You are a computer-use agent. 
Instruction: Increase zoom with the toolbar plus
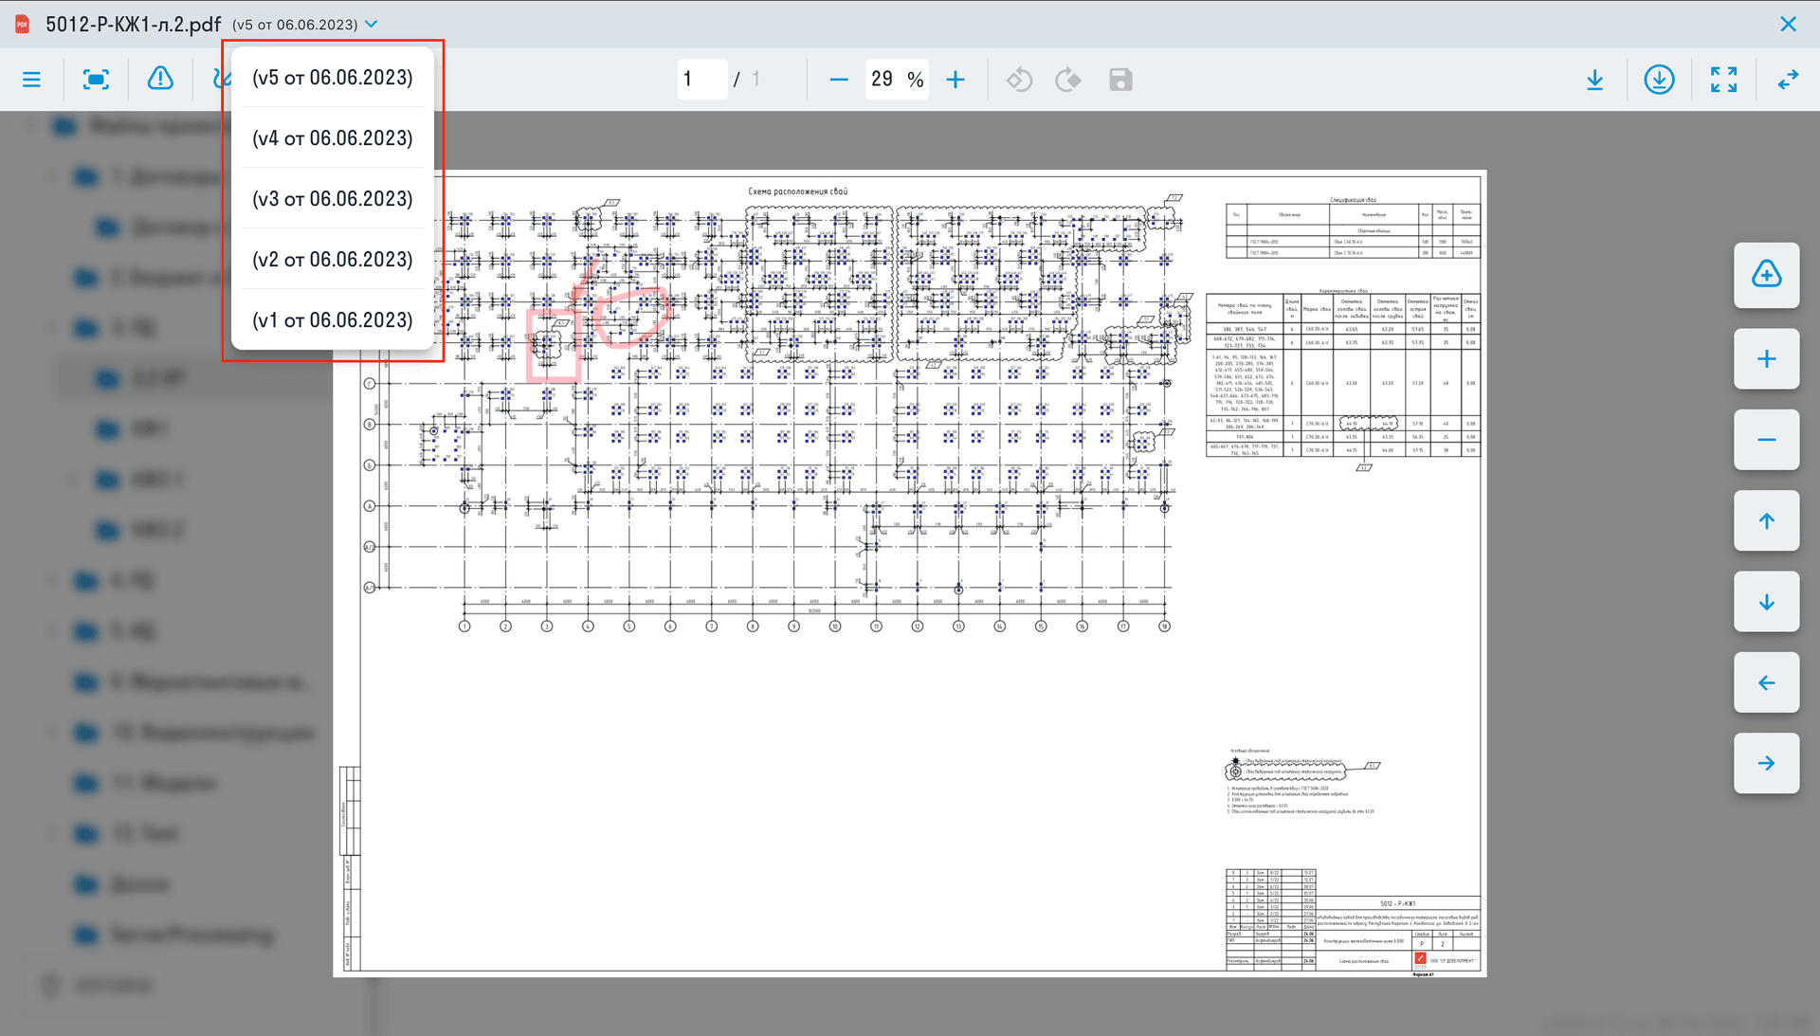click(x=955, y=80)
